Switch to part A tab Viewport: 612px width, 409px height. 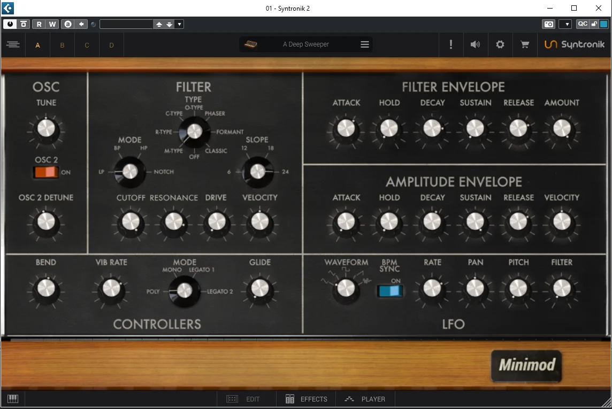(x=38, y=45)
